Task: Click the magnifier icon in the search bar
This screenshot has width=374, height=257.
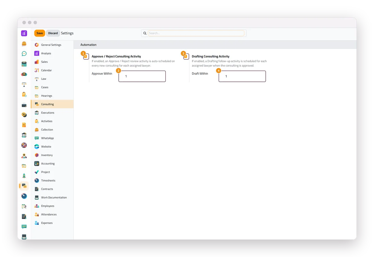Action: pyautogui.click(x=145, y=33)
